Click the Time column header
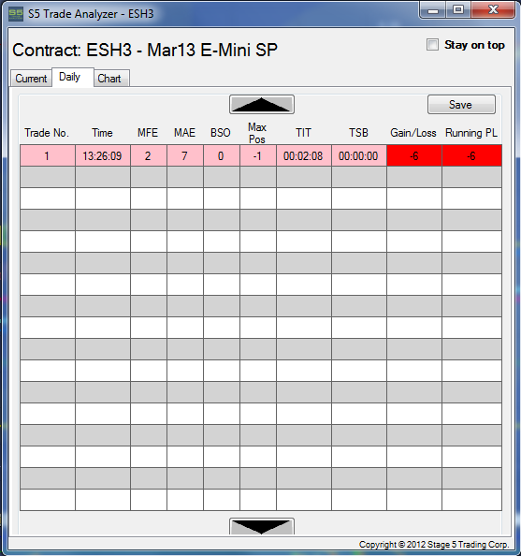The image size is (521, 556). [x=102, y=133]
